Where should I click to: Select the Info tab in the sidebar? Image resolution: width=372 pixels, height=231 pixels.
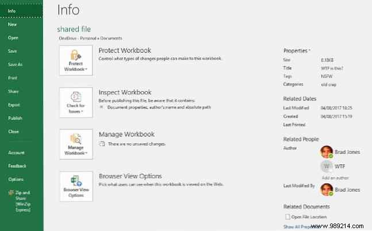pos(21,11)
